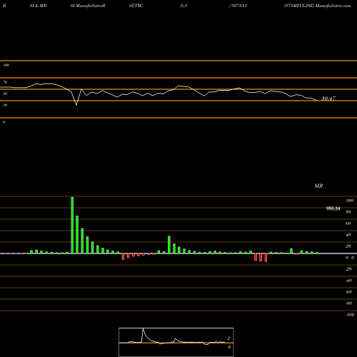Click the 60 label on MR axis

(348, 223)
